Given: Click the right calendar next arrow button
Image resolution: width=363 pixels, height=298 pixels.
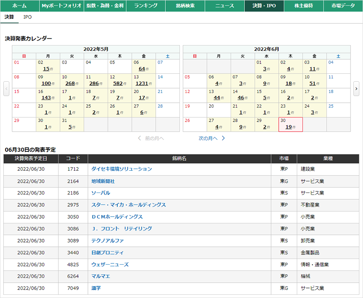Looking at the screenshot, I should 356,89.
